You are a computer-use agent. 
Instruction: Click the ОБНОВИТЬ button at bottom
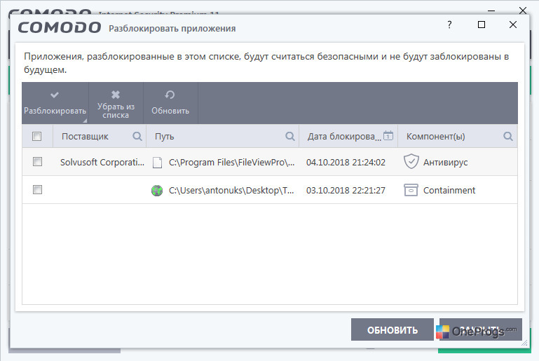click(393, 329)
